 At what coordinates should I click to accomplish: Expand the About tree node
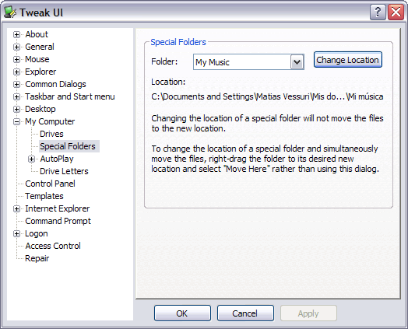pos(16,34)
